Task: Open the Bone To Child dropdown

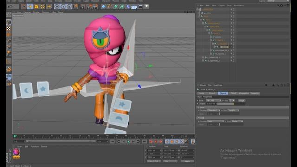Action: [x=213, y=100]
